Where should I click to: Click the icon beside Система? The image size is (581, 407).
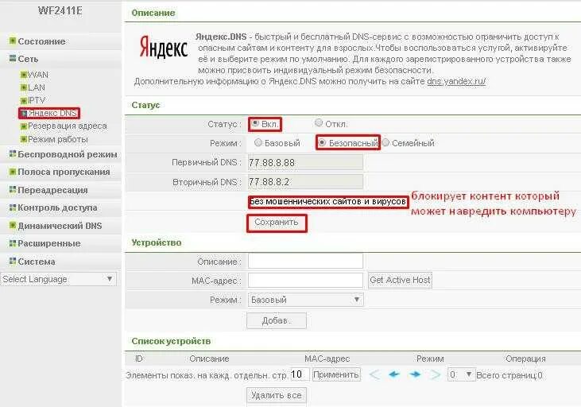(13, 261)
